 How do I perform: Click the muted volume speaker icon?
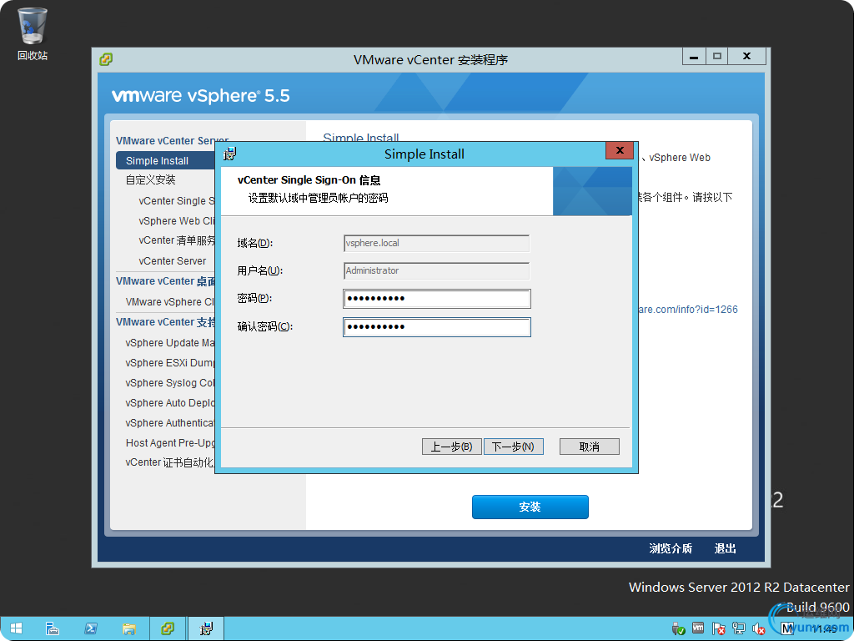pos(759,629)
